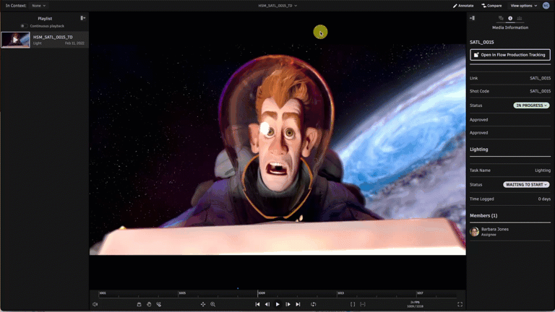Click the Lighting section heading
The height and width of the screenshot is (312, 555).
478,149
